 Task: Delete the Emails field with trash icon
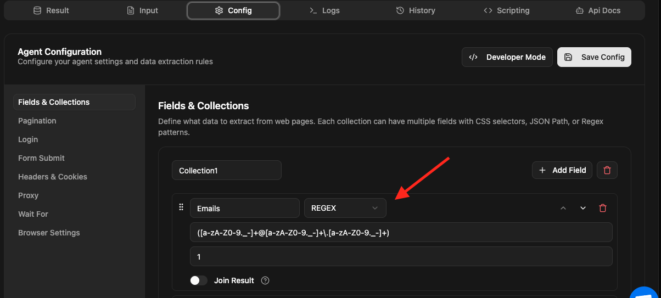point(603,208)
